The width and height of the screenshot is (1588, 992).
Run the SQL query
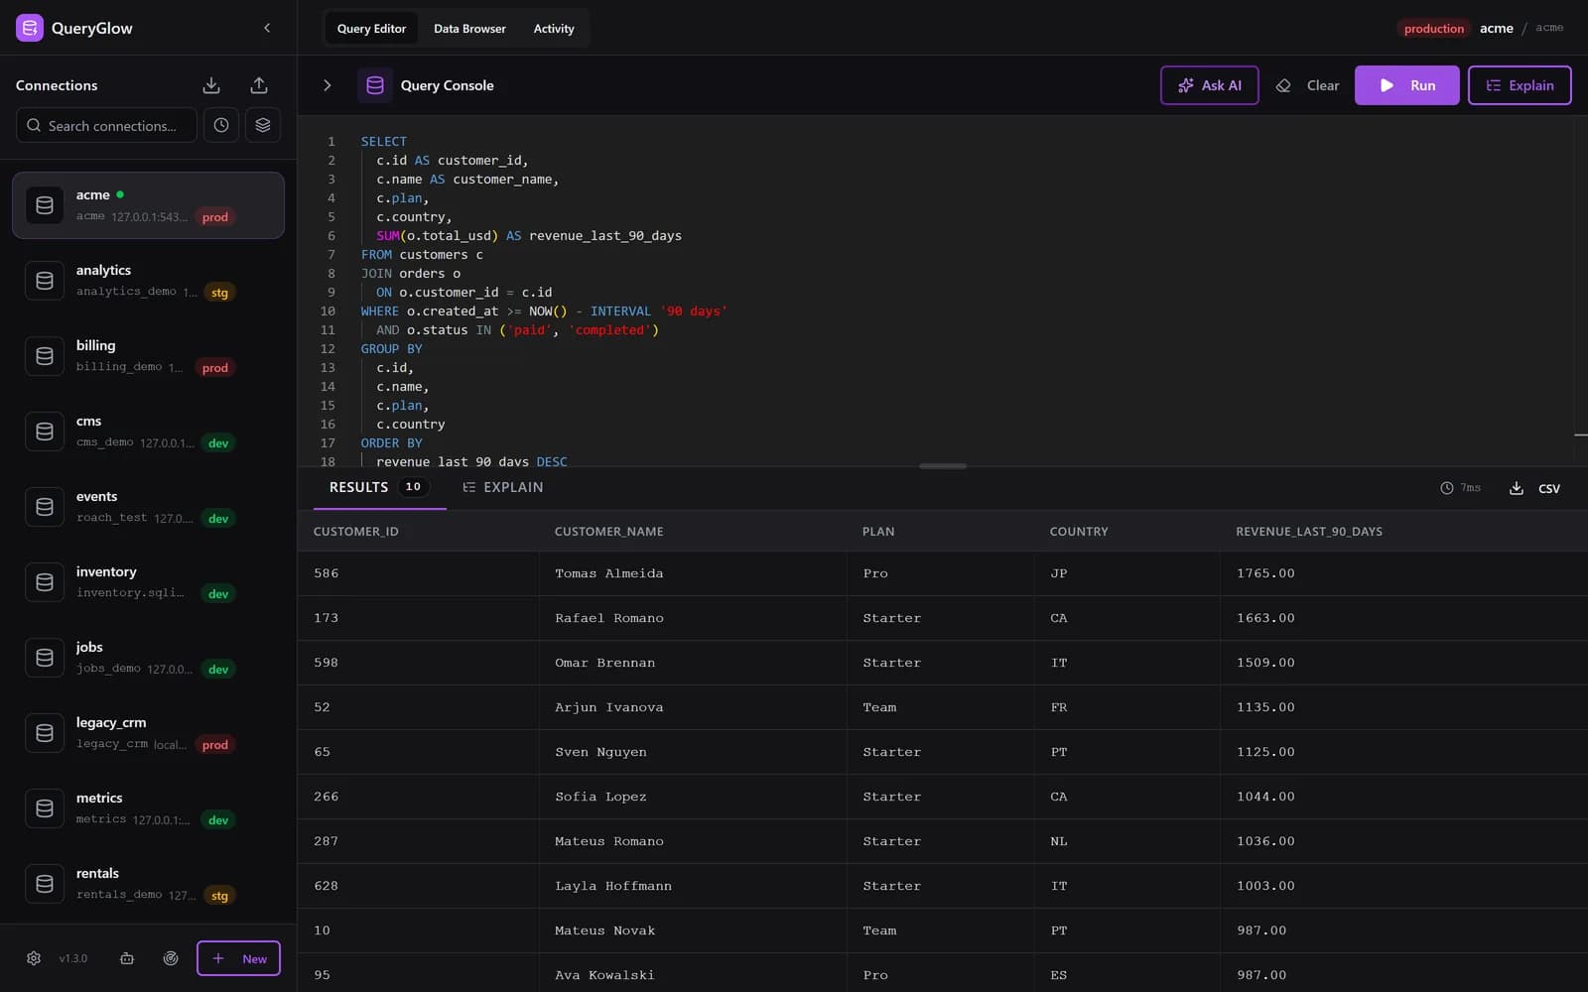click(x=1406, y=85)
